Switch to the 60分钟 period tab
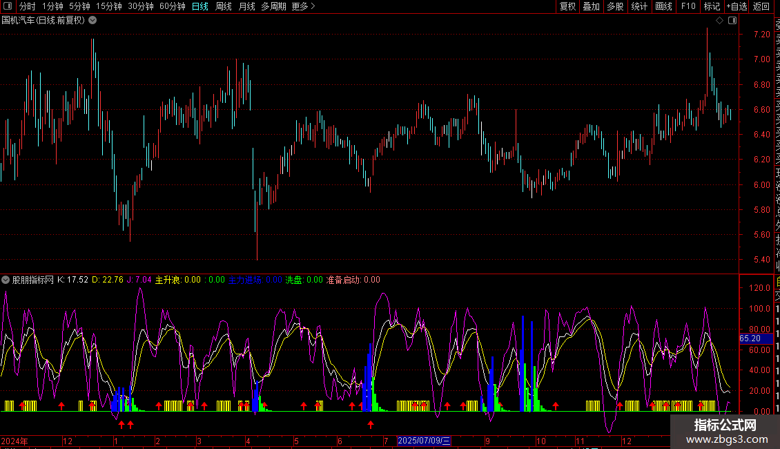780x449 pixels. tap(173, 7)
